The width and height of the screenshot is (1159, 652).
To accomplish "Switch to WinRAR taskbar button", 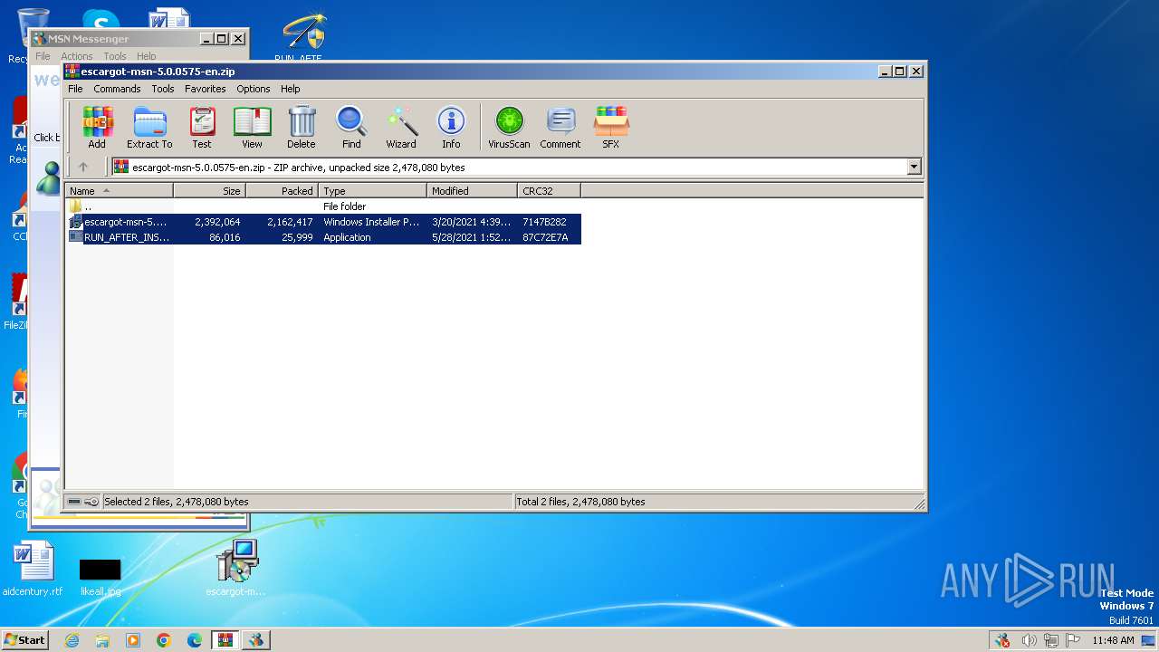I will point(225,640).
